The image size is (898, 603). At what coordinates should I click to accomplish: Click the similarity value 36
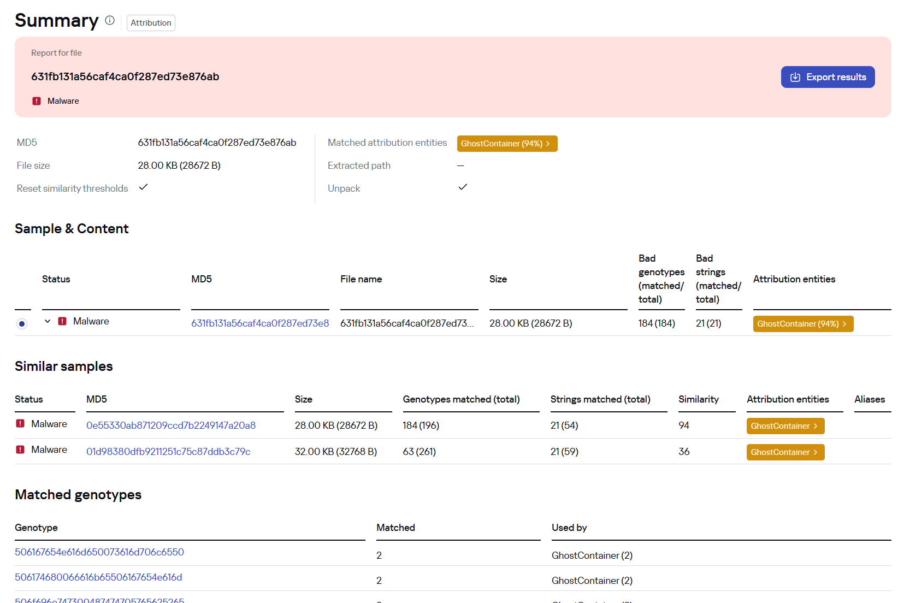coord(684,452)
